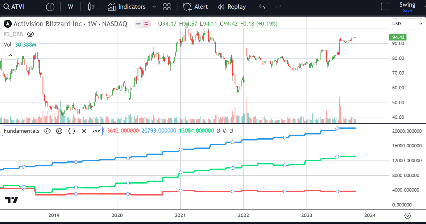Click the 90.00 price scale label
The height and width of the screenshot is (224, 426).
pyautogui.click(x=398, y=43)
